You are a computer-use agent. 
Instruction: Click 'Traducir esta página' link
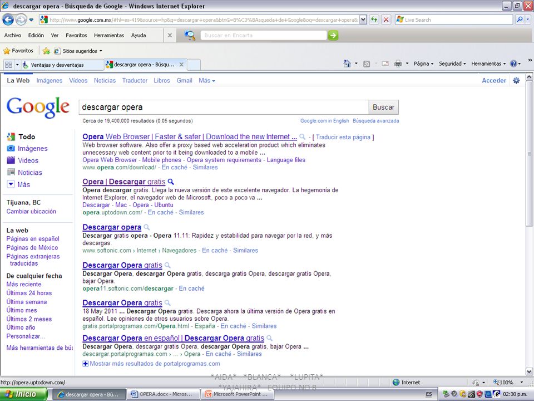click(343, 137)
